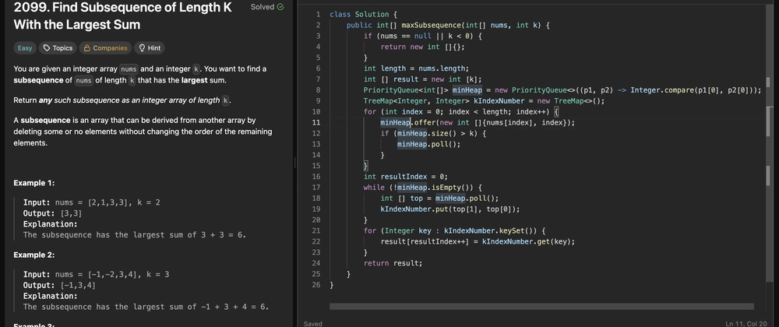Open the Companies tag
The image size is (779, 327).
(105, 48)
